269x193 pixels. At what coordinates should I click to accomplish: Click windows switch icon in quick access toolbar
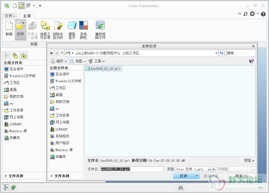[28, 6]
